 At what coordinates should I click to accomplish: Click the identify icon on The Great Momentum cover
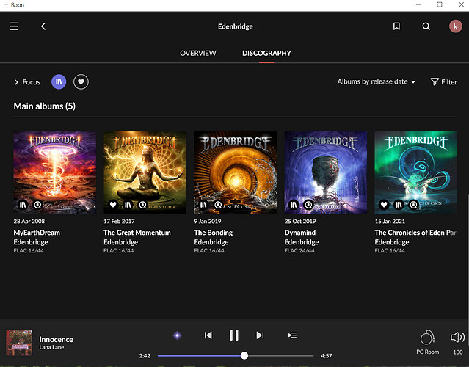tap(142, 205)
